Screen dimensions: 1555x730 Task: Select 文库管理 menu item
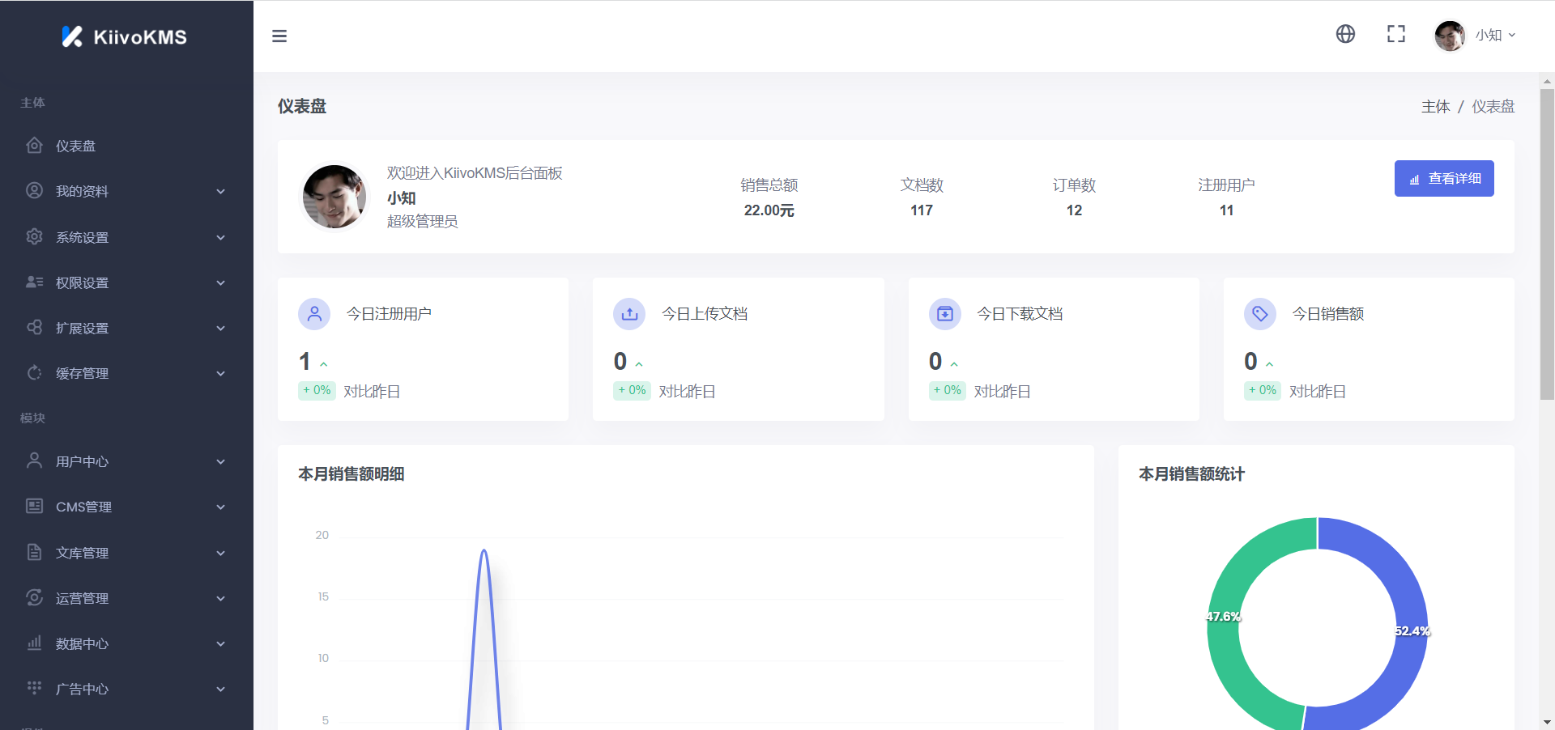click(x=126, y=553)
